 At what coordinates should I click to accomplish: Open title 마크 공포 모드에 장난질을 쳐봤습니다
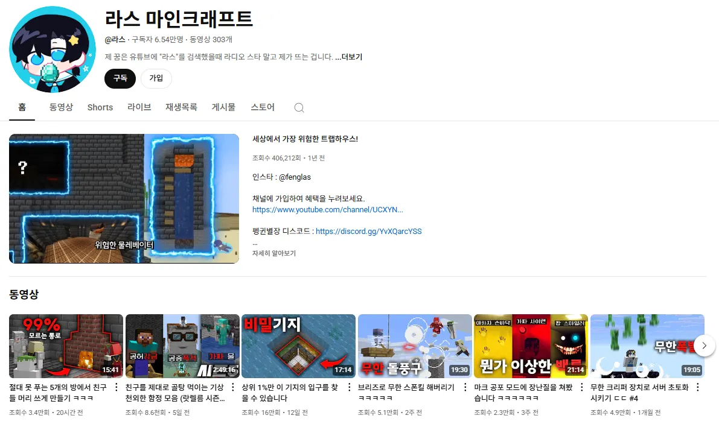(523, 393)
